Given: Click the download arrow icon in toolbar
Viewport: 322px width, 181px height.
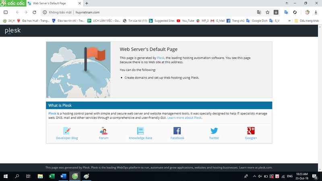Looking at the screenshot, I should (x=276, y=12).
